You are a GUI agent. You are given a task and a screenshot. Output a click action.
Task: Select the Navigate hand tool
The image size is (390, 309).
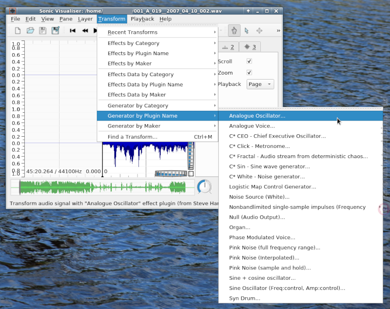(234, 31)
